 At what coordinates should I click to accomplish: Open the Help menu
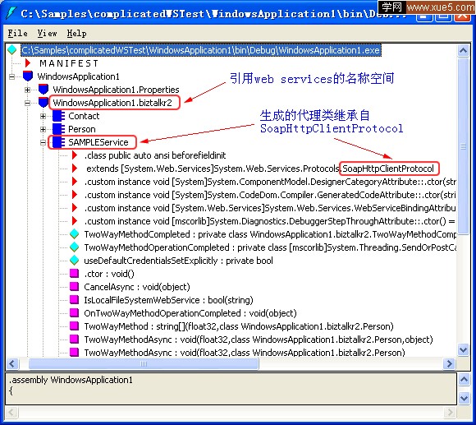(x=76, y=33)
